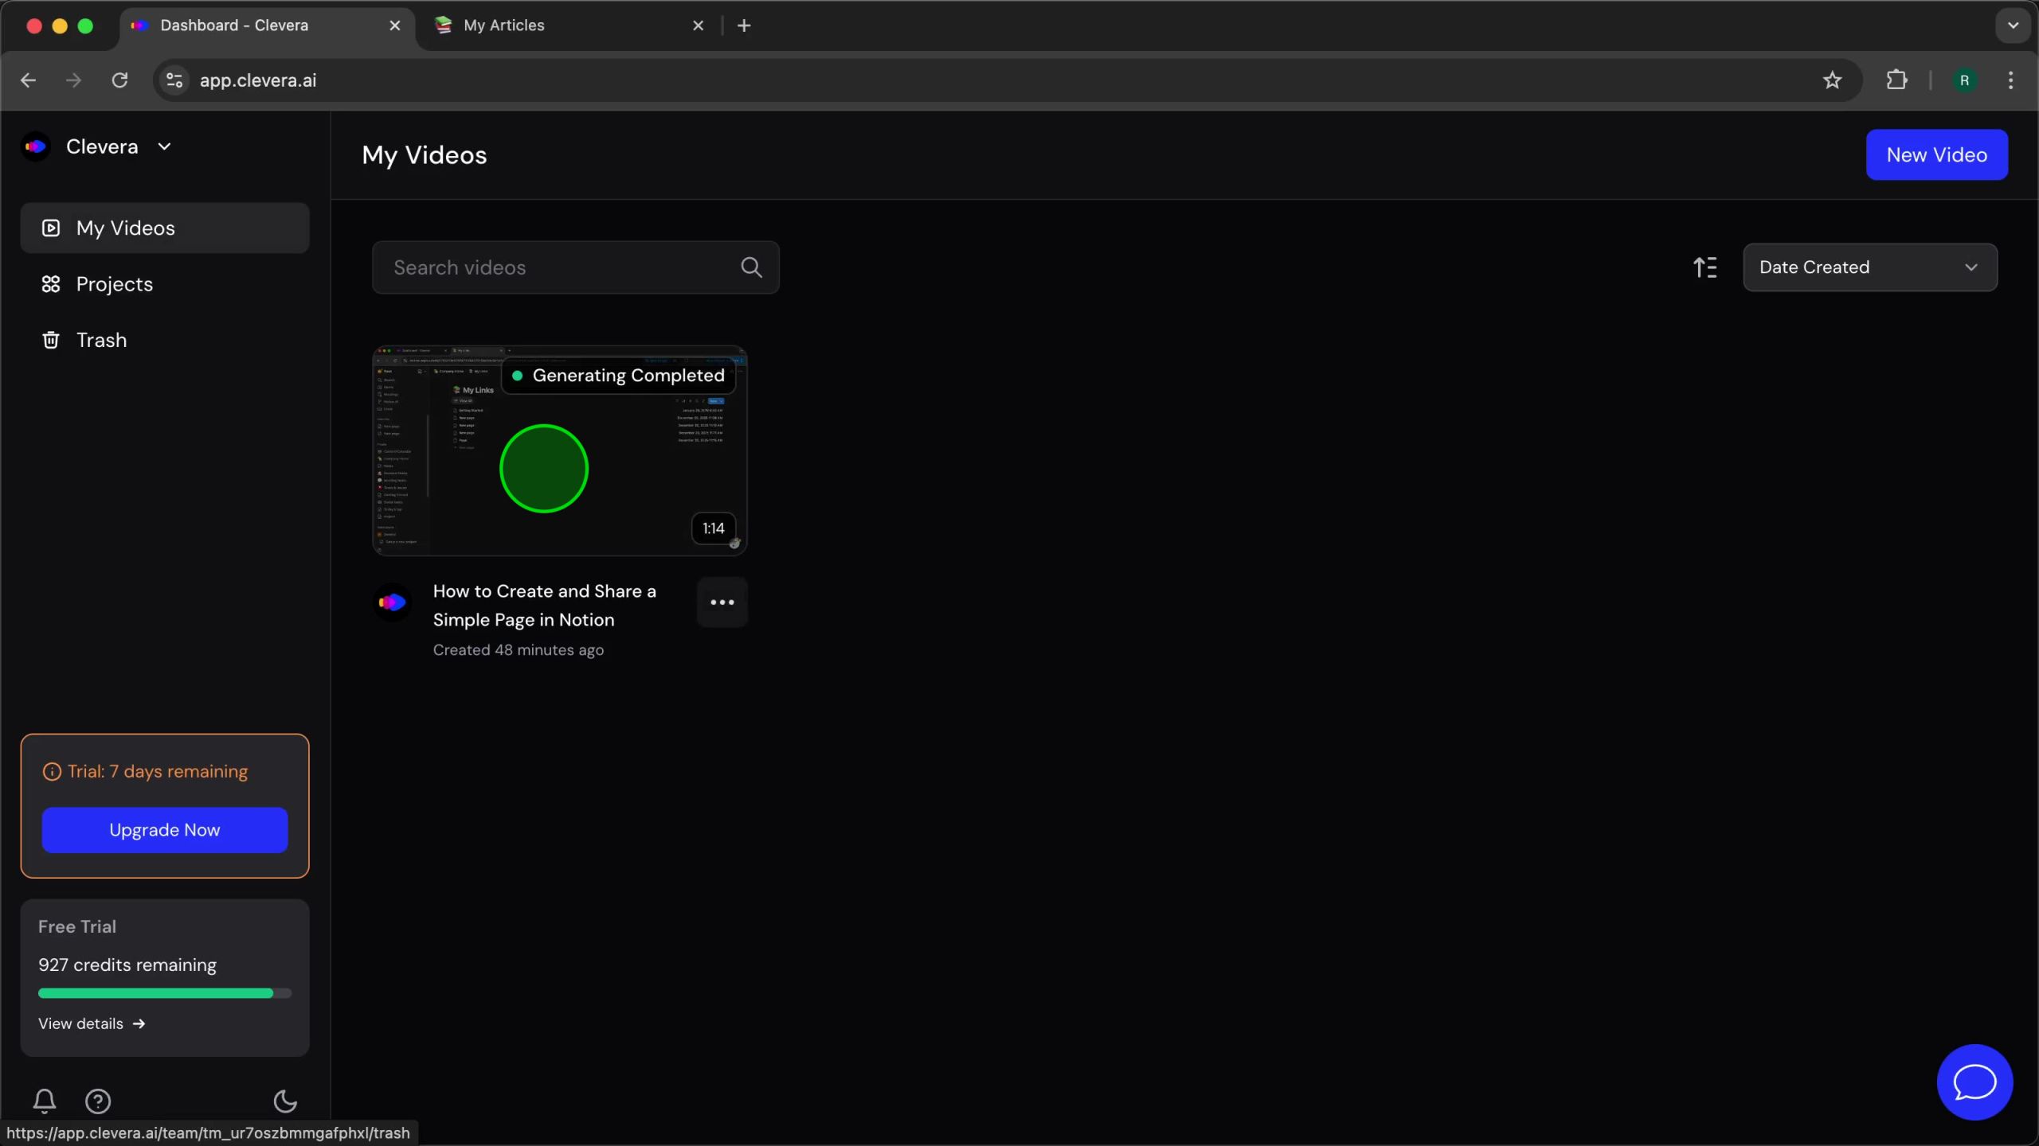Open browser extensions puzzle icon
The image size is (2039, 1146).
click(x=1896, y=80)
